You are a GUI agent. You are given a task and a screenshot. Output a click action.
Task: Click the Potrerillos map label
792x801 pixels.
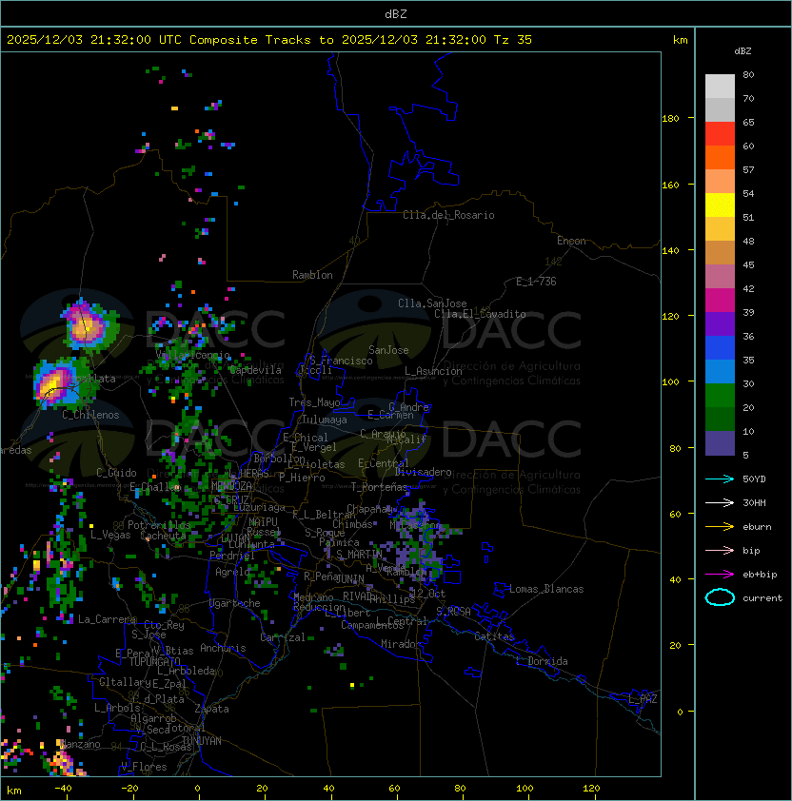tap(159, 525)
